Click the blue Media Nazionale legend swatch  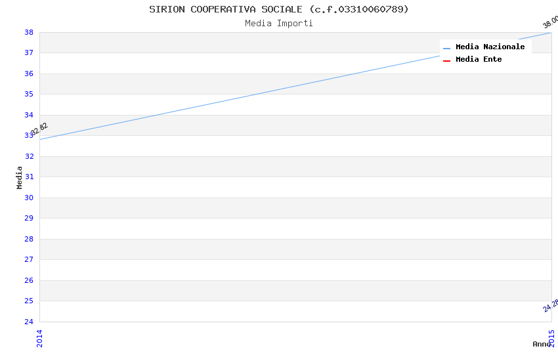447,48
